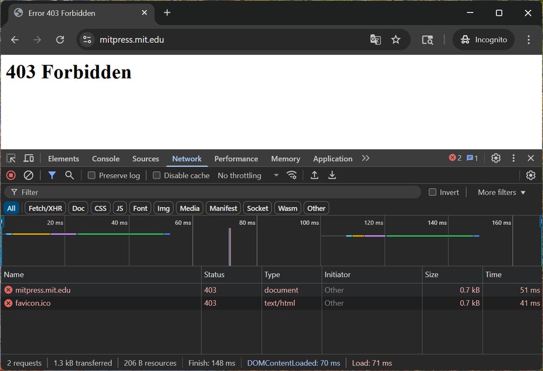Show the 2 errors in console
Image resolution: width=543 pixels, height=371 pixels.
(455, 158)
